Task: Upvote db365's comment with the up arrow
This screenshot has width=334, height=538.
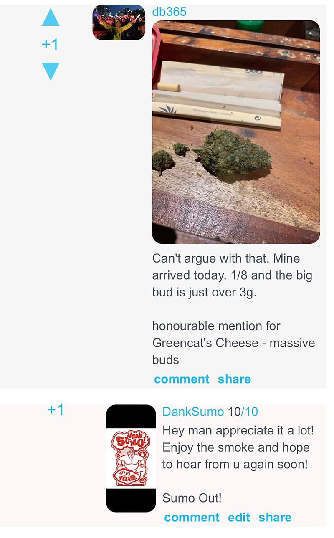Action: pos(51,18)
